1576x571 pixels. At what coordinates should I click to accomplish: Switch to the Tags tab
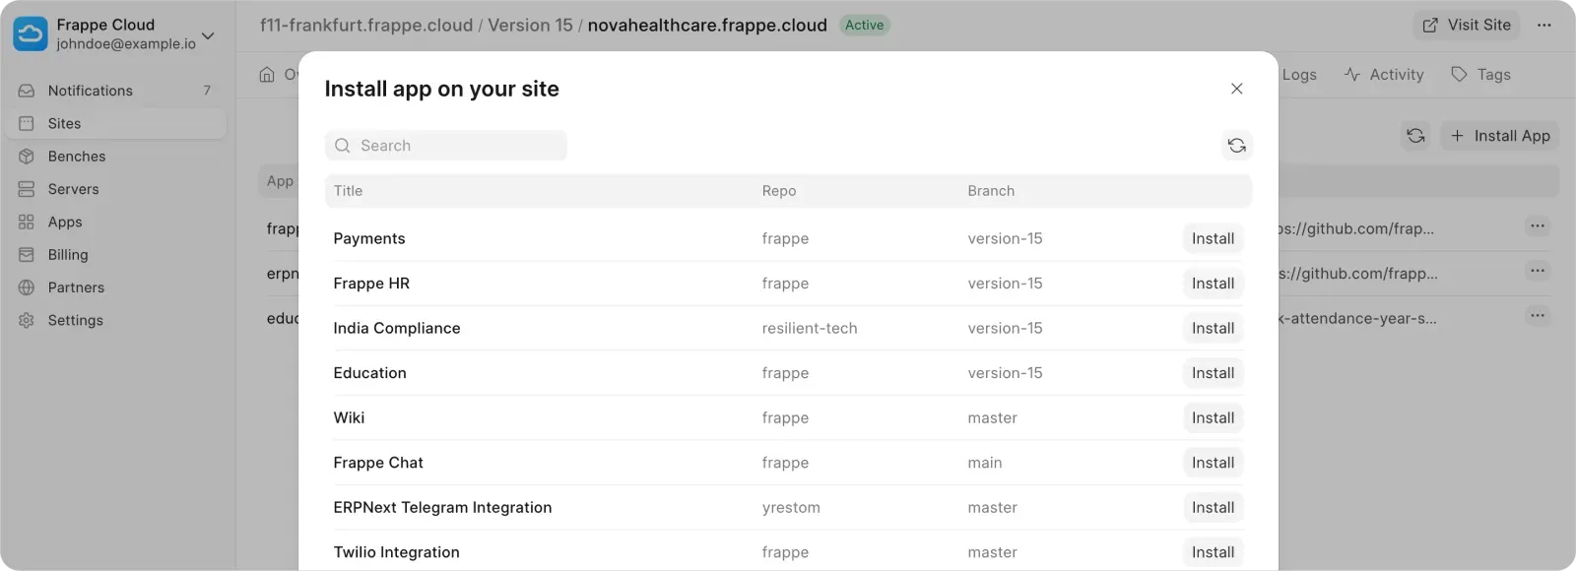click(1481, 75)
